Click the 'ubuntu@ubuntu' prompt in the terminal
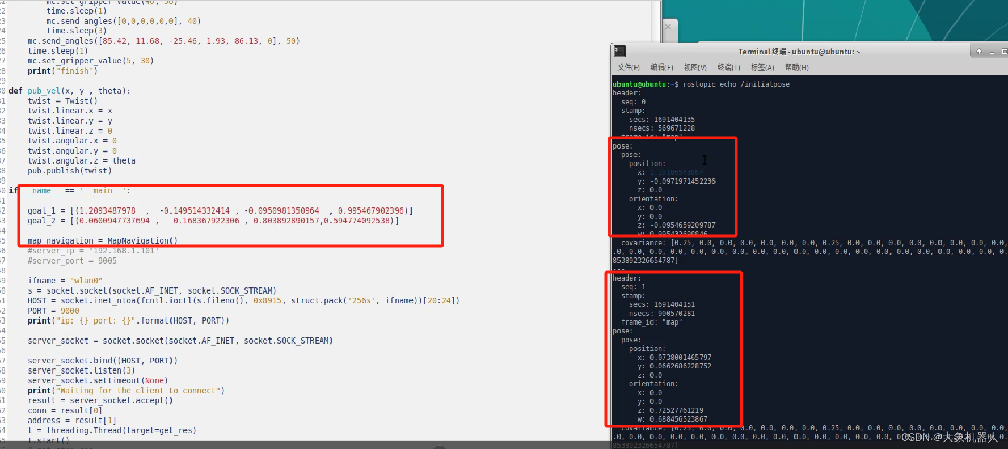The height and width of the screenshot is (449, 1008). pyautogui.click(x=639, y=84)
